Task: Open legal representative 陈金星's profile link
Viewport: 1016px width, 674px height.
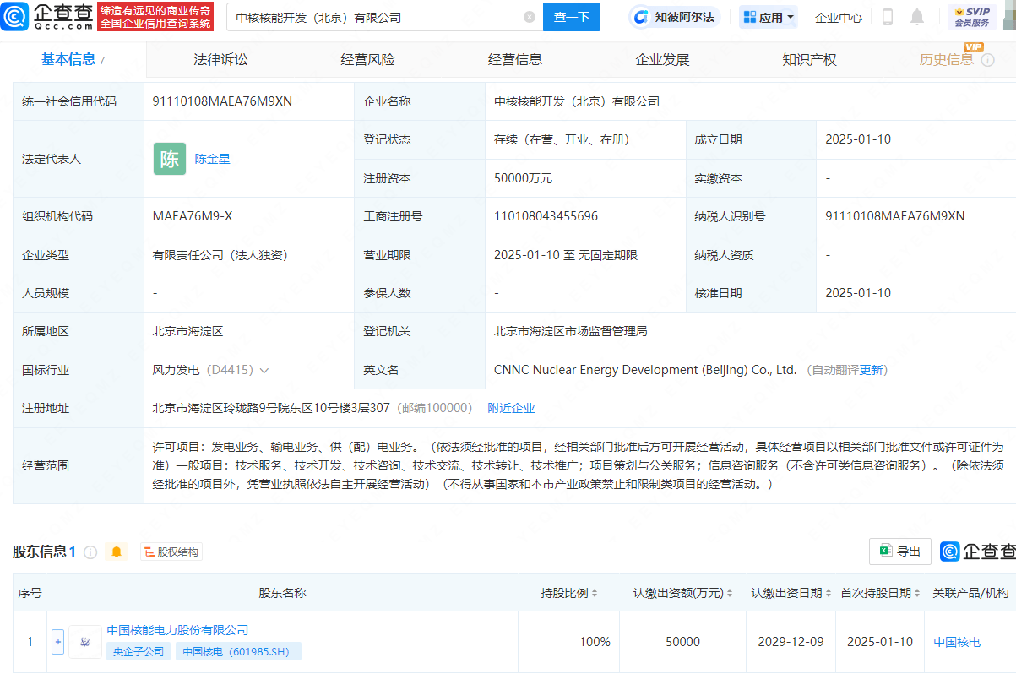Action: pos(213,159)
